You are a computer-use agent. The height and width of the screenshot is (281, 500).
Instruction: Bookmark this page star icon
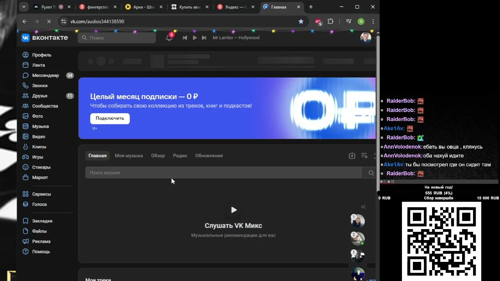click(x=301, y=21)
